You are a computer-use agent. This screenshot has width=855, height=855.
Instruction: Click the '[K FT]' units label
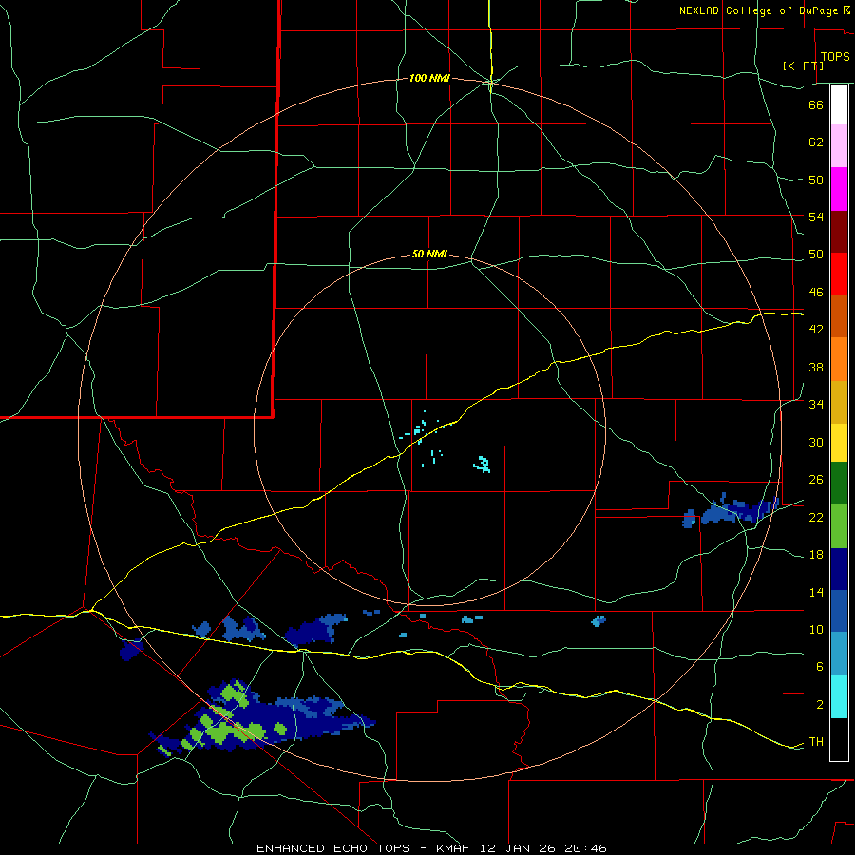803,66
